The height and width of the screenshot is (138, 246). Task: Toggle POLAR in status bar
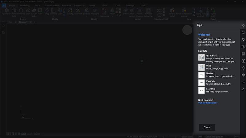pyautogui.click(x=178, y=137)
